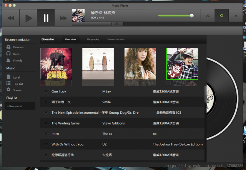Star The Waiting Game track
The width and height of the screenshot is (246, 170).
[46, 123]
